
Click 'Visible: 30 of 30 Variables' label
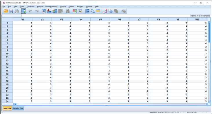tap(200, 16)
